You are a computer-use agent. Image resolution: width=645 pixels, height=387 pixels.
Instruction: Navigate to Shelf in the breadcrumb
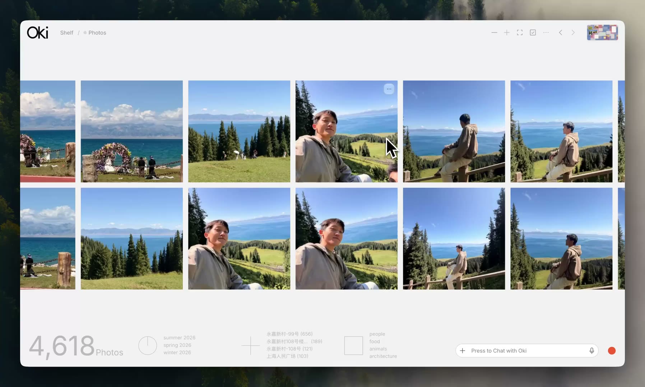pos(66,33)
